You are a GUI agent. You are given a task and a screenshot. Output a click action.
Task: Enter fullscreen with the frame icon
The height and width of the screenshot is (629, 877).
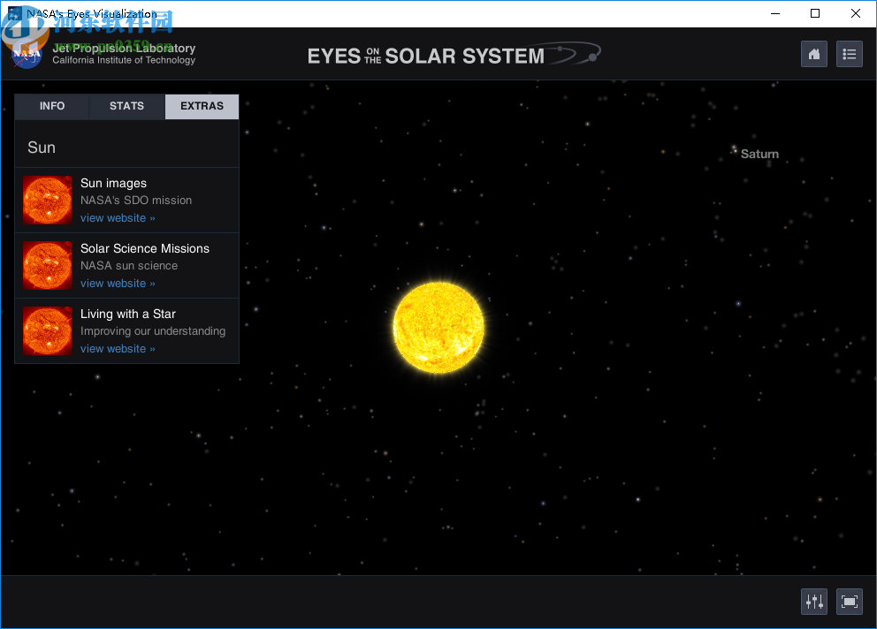point(849,601)
